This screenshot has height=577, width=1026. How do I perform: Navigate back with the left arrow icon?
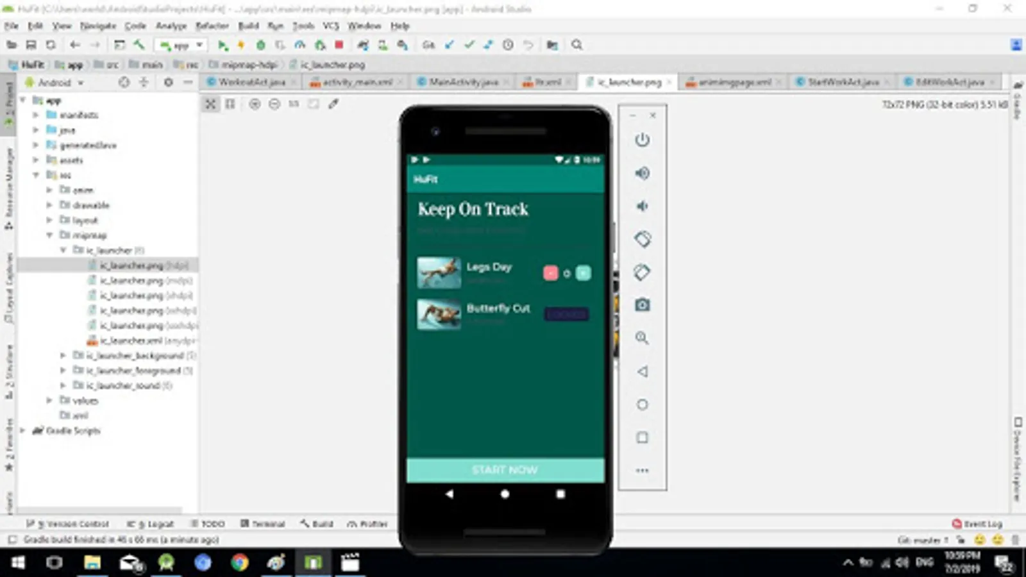pyautogui.click(x=75, y=45)
